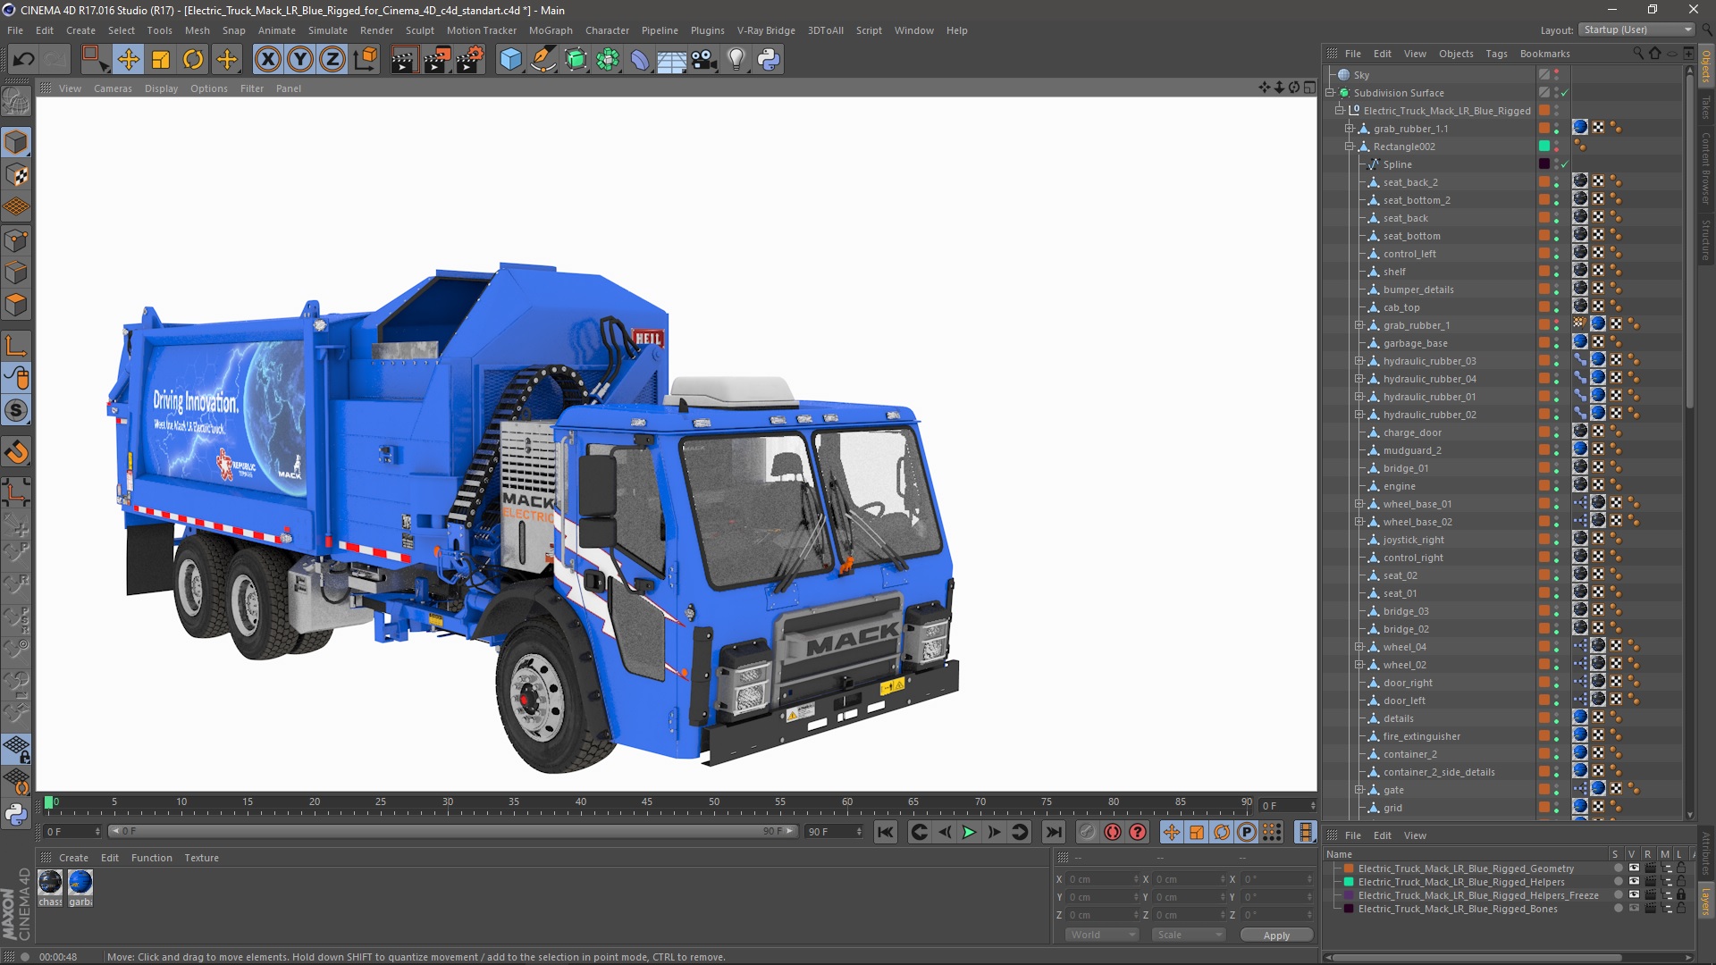1716x965 pixels.
Task: Open V-Ray Bridge menu
Action: tap(766, 30)
